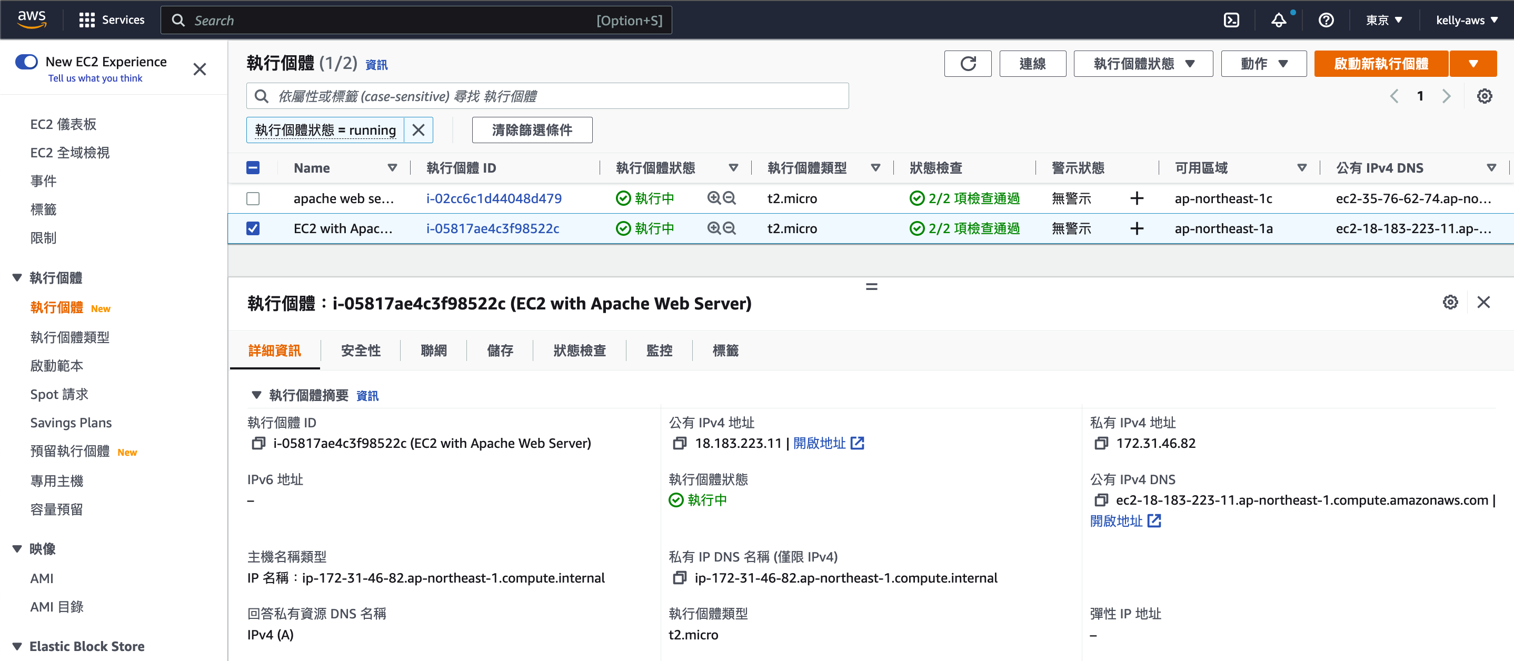Focus the instance filter search field
This screenshot has width=1514, height=661.
point(547,96)
